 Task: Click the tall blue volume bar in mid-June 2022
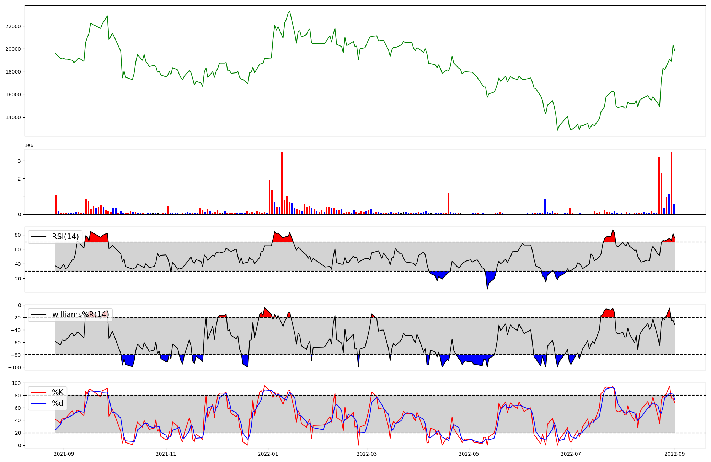point(545,206)
